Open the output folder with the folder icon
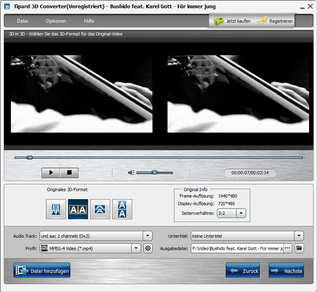Image resolution: width=317 pixels, height=292 pixels. click(x=299, y=248)
